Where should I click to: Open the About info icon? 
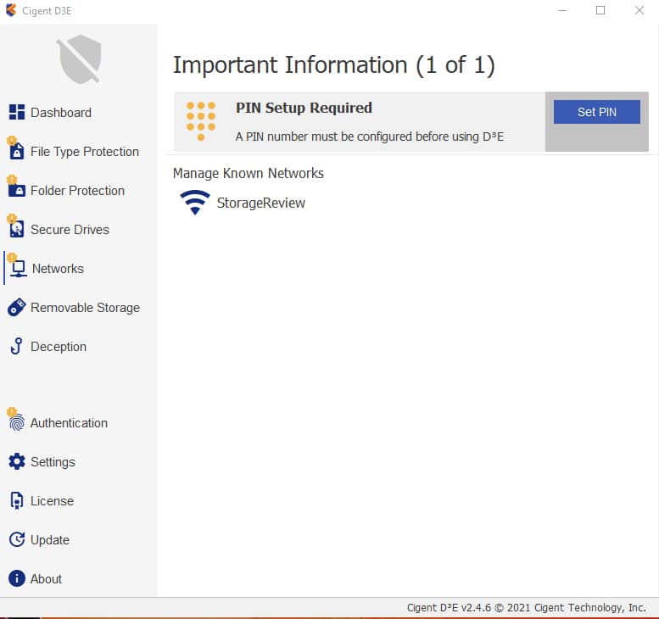pyautogui.click(x=17, y=578)
